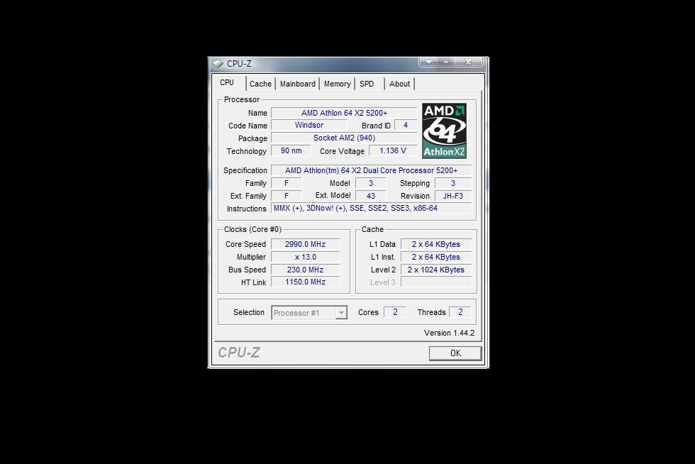
Task: Click the L1 Data cache value
Action: pyautogui.click(x=436, y=245)
